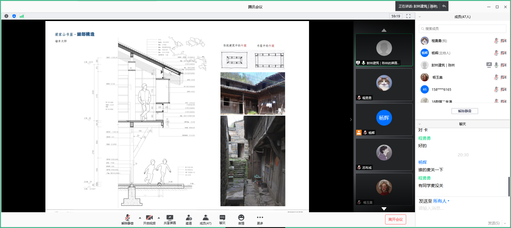
Task: Toggle camera icon in 程勇勇 (我) row
Action: point(504,41)
